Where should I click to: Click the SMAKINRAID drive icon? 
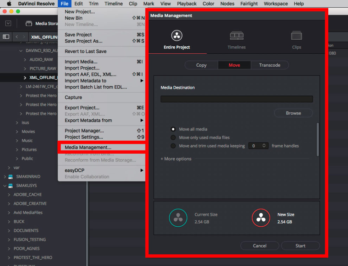click(x=11, y=177)
